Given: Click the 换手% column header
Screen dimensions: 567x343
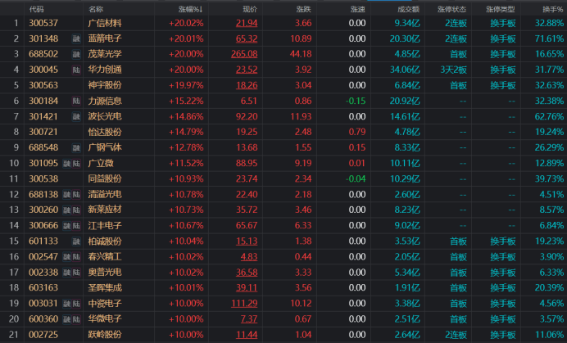Looking at the screenshot, I should pyautogui.click(x=551, y=7).
